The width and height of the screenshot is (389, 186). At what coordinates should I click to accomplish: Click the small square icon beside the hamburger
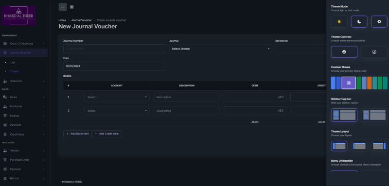pyautogui.click(x=71, y=7)
